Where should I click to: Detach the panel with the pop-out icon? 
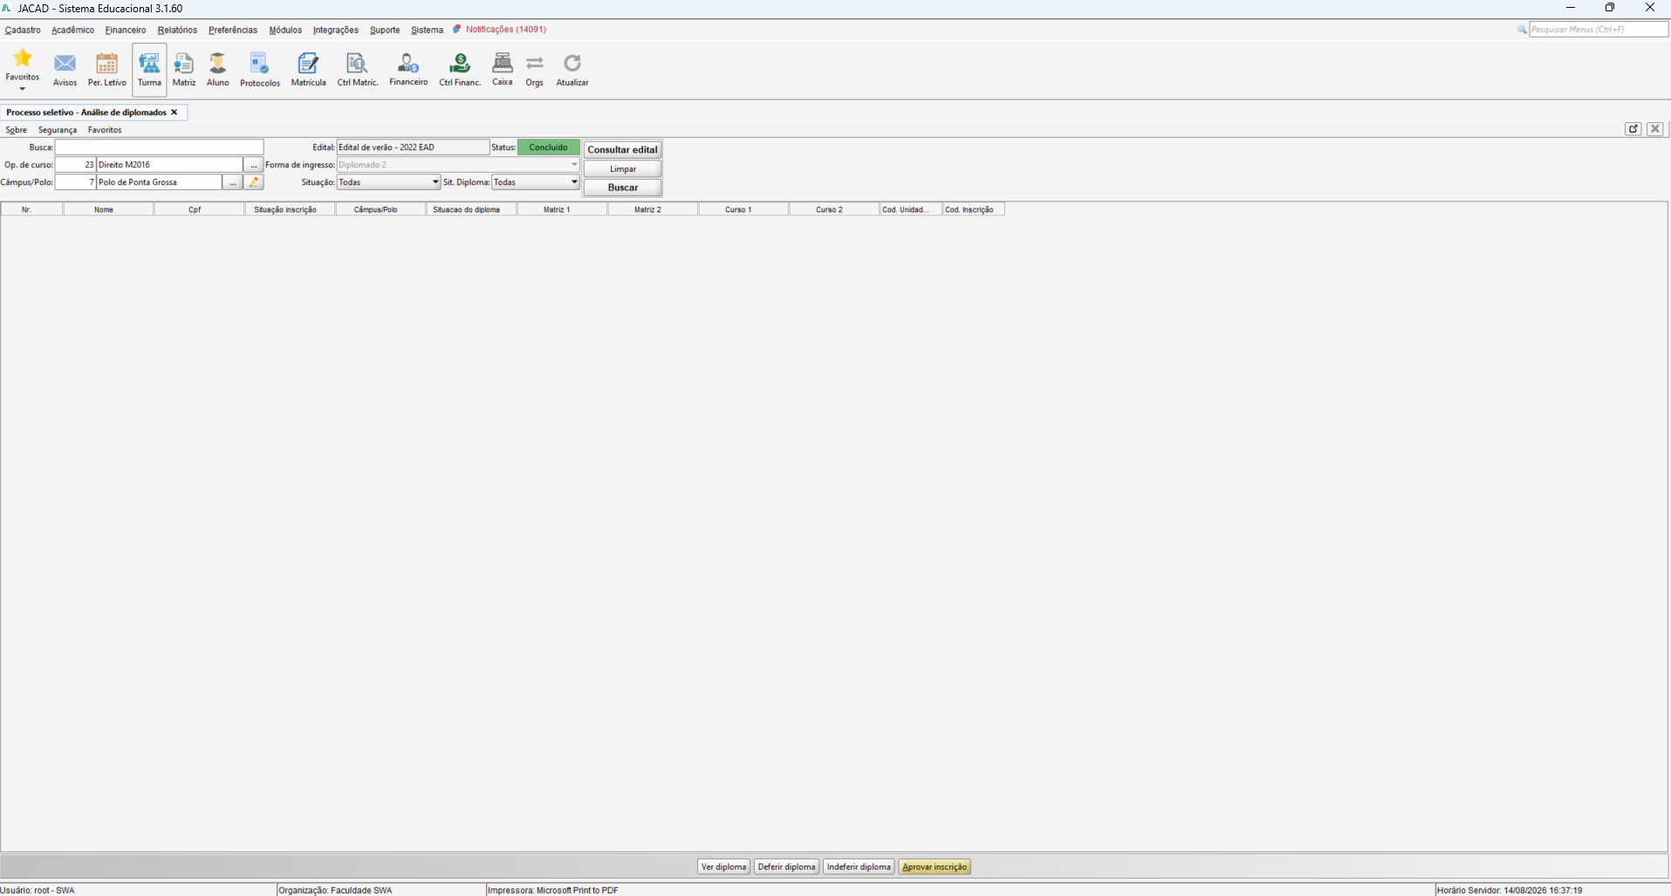(x=1633, y=128)
